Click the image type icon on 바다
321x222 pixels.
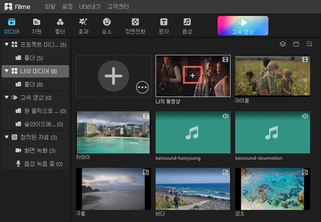225,172
